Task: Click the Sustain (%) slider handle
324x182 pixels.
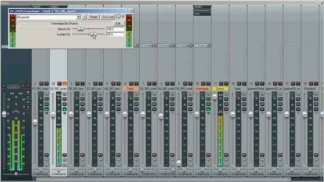Action: pyautogui.click(x=93, y=34)
